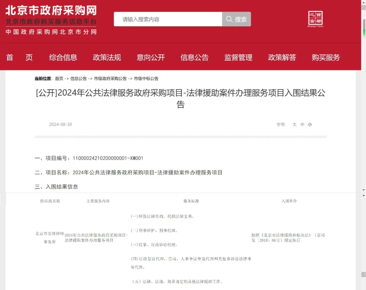Open the 首页 navigation menu

pyautogui.click(x=19, y=57)
